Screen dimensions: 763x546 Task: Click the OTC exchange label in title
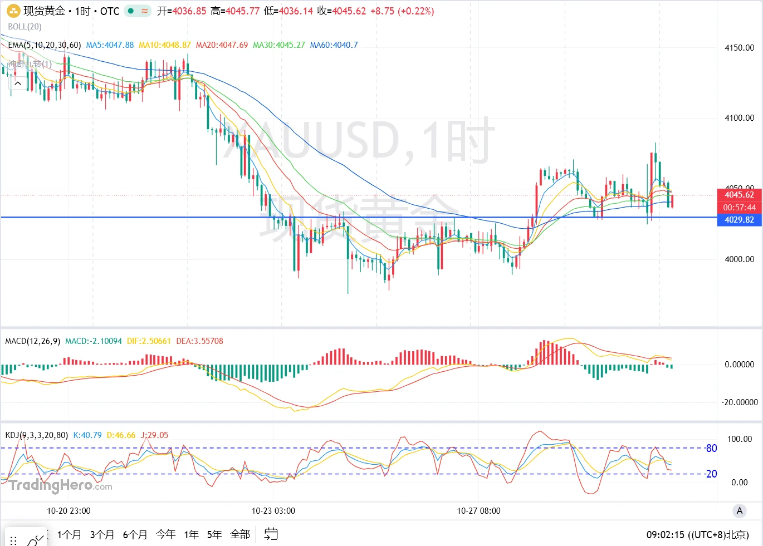pyautogui.click(x=110, y=11)
